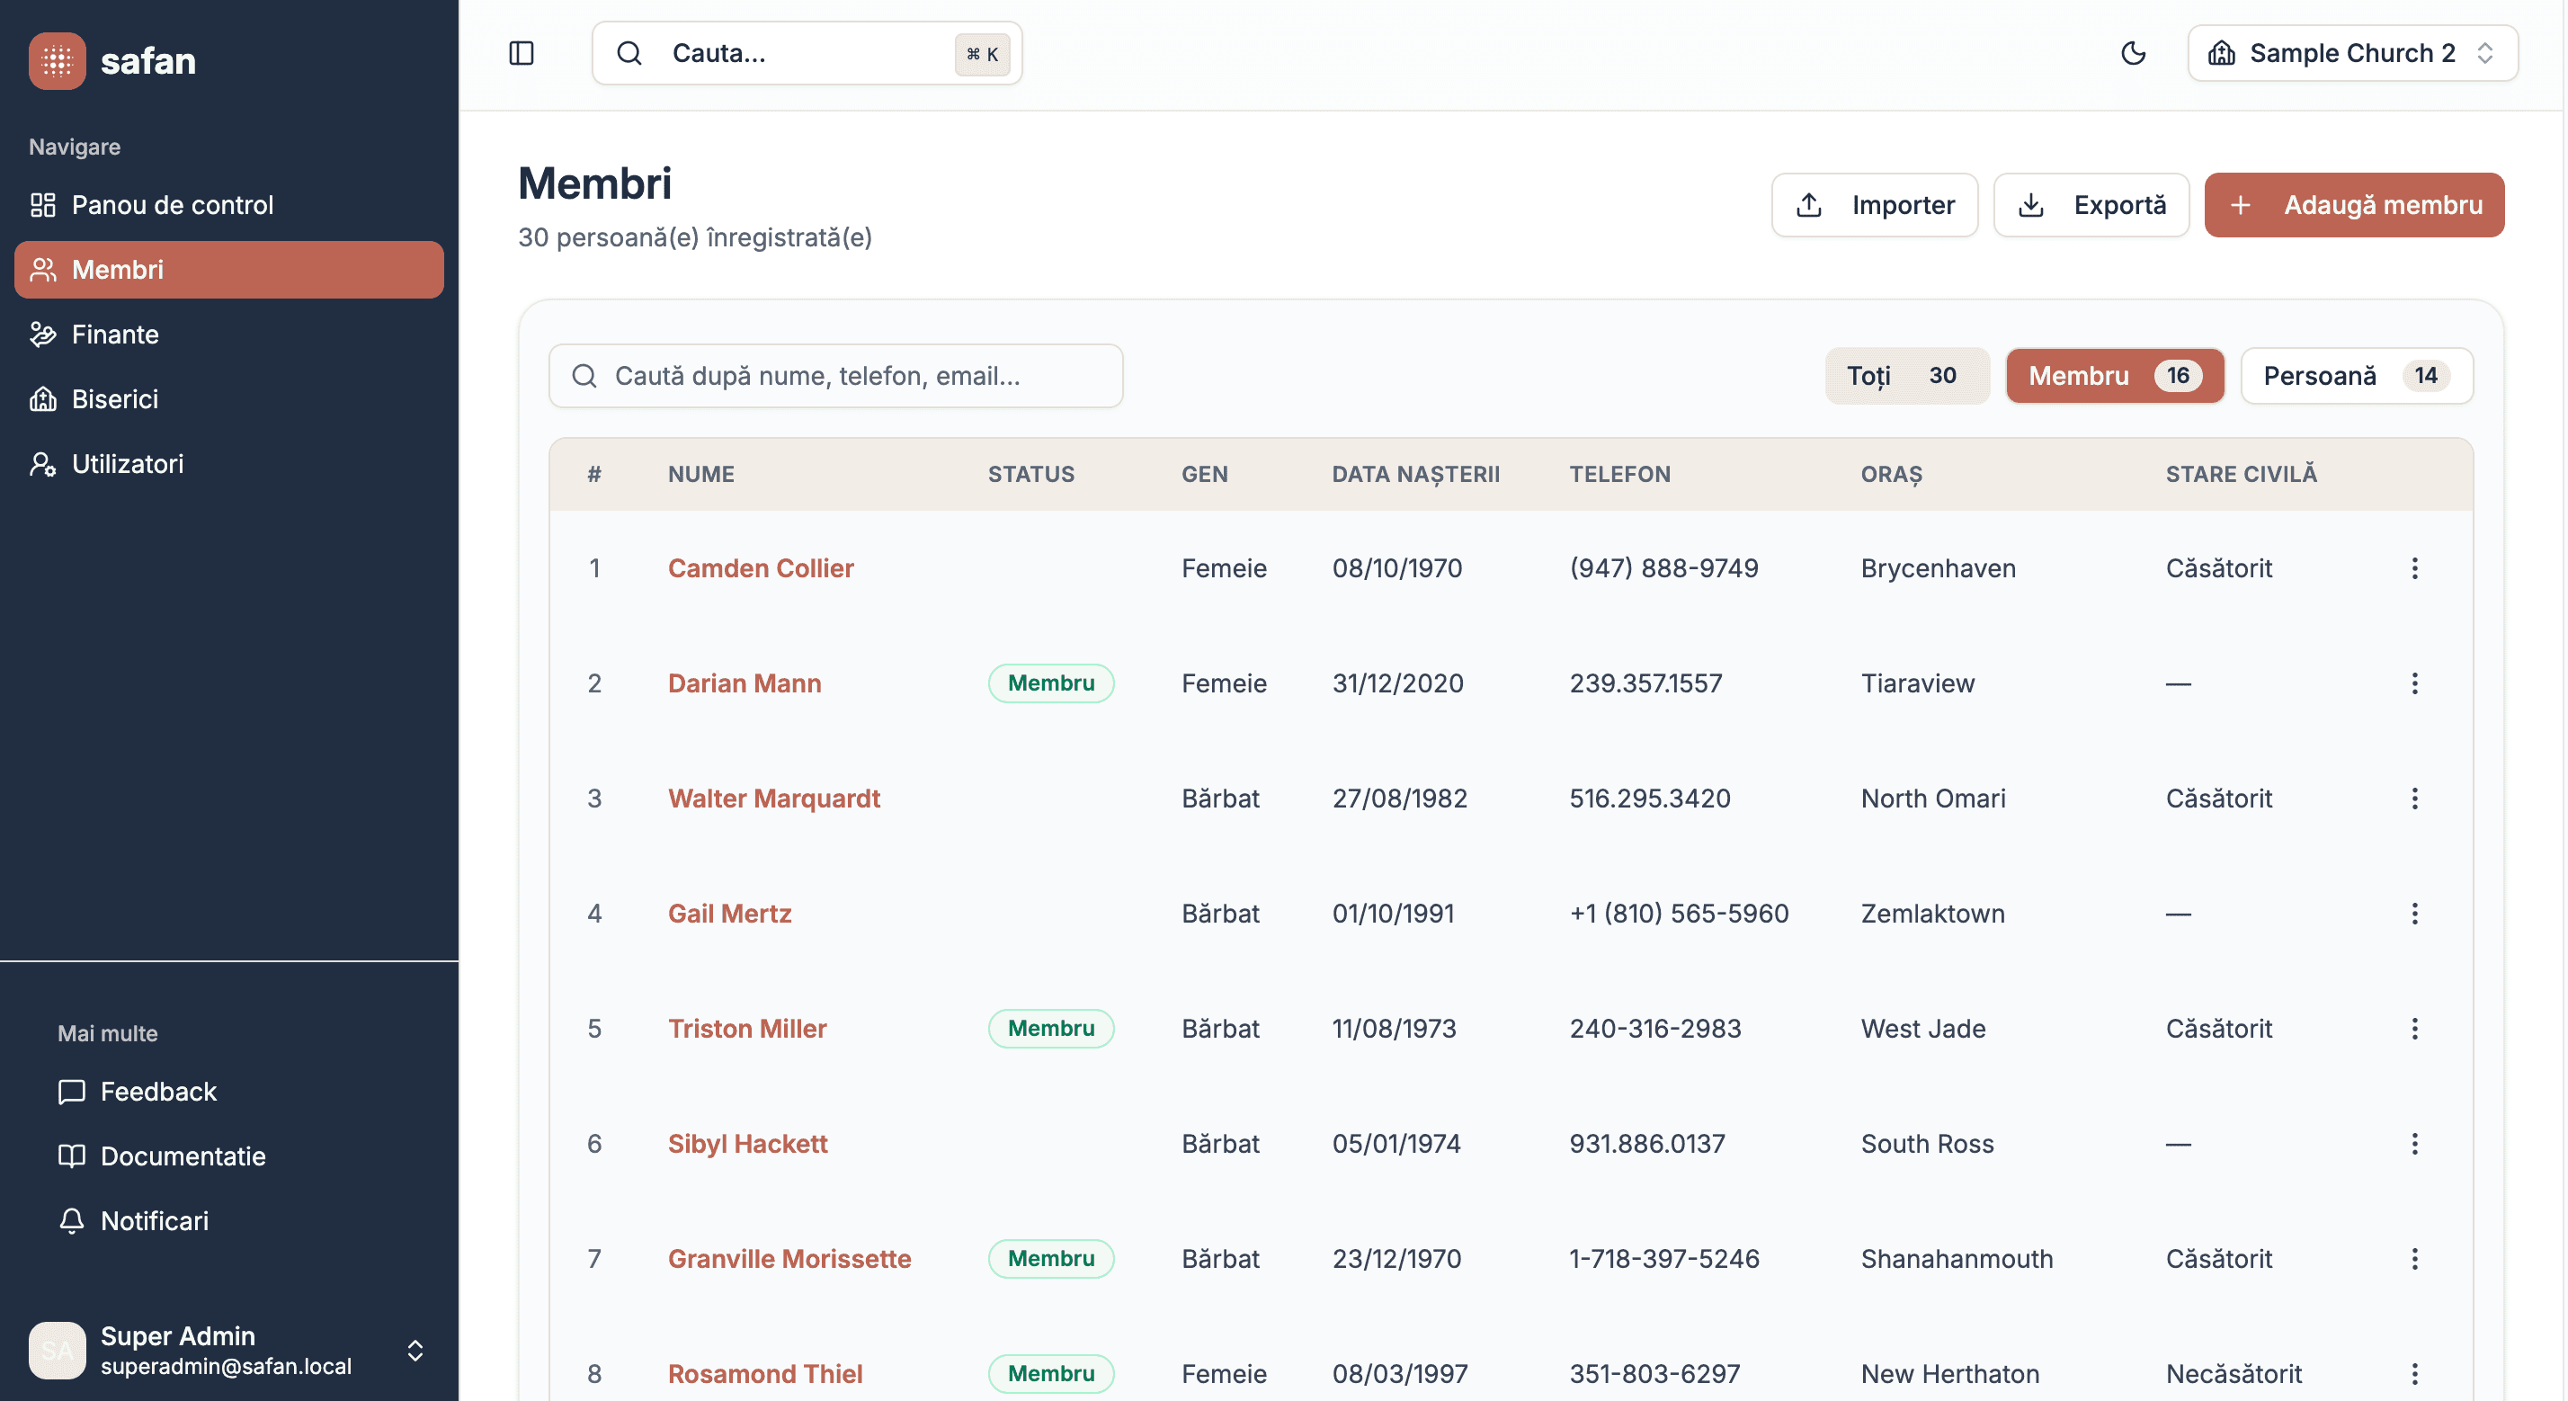Expand the Super Admin account menu
The image size is (2568, 1401).
tap(415, 1350)
